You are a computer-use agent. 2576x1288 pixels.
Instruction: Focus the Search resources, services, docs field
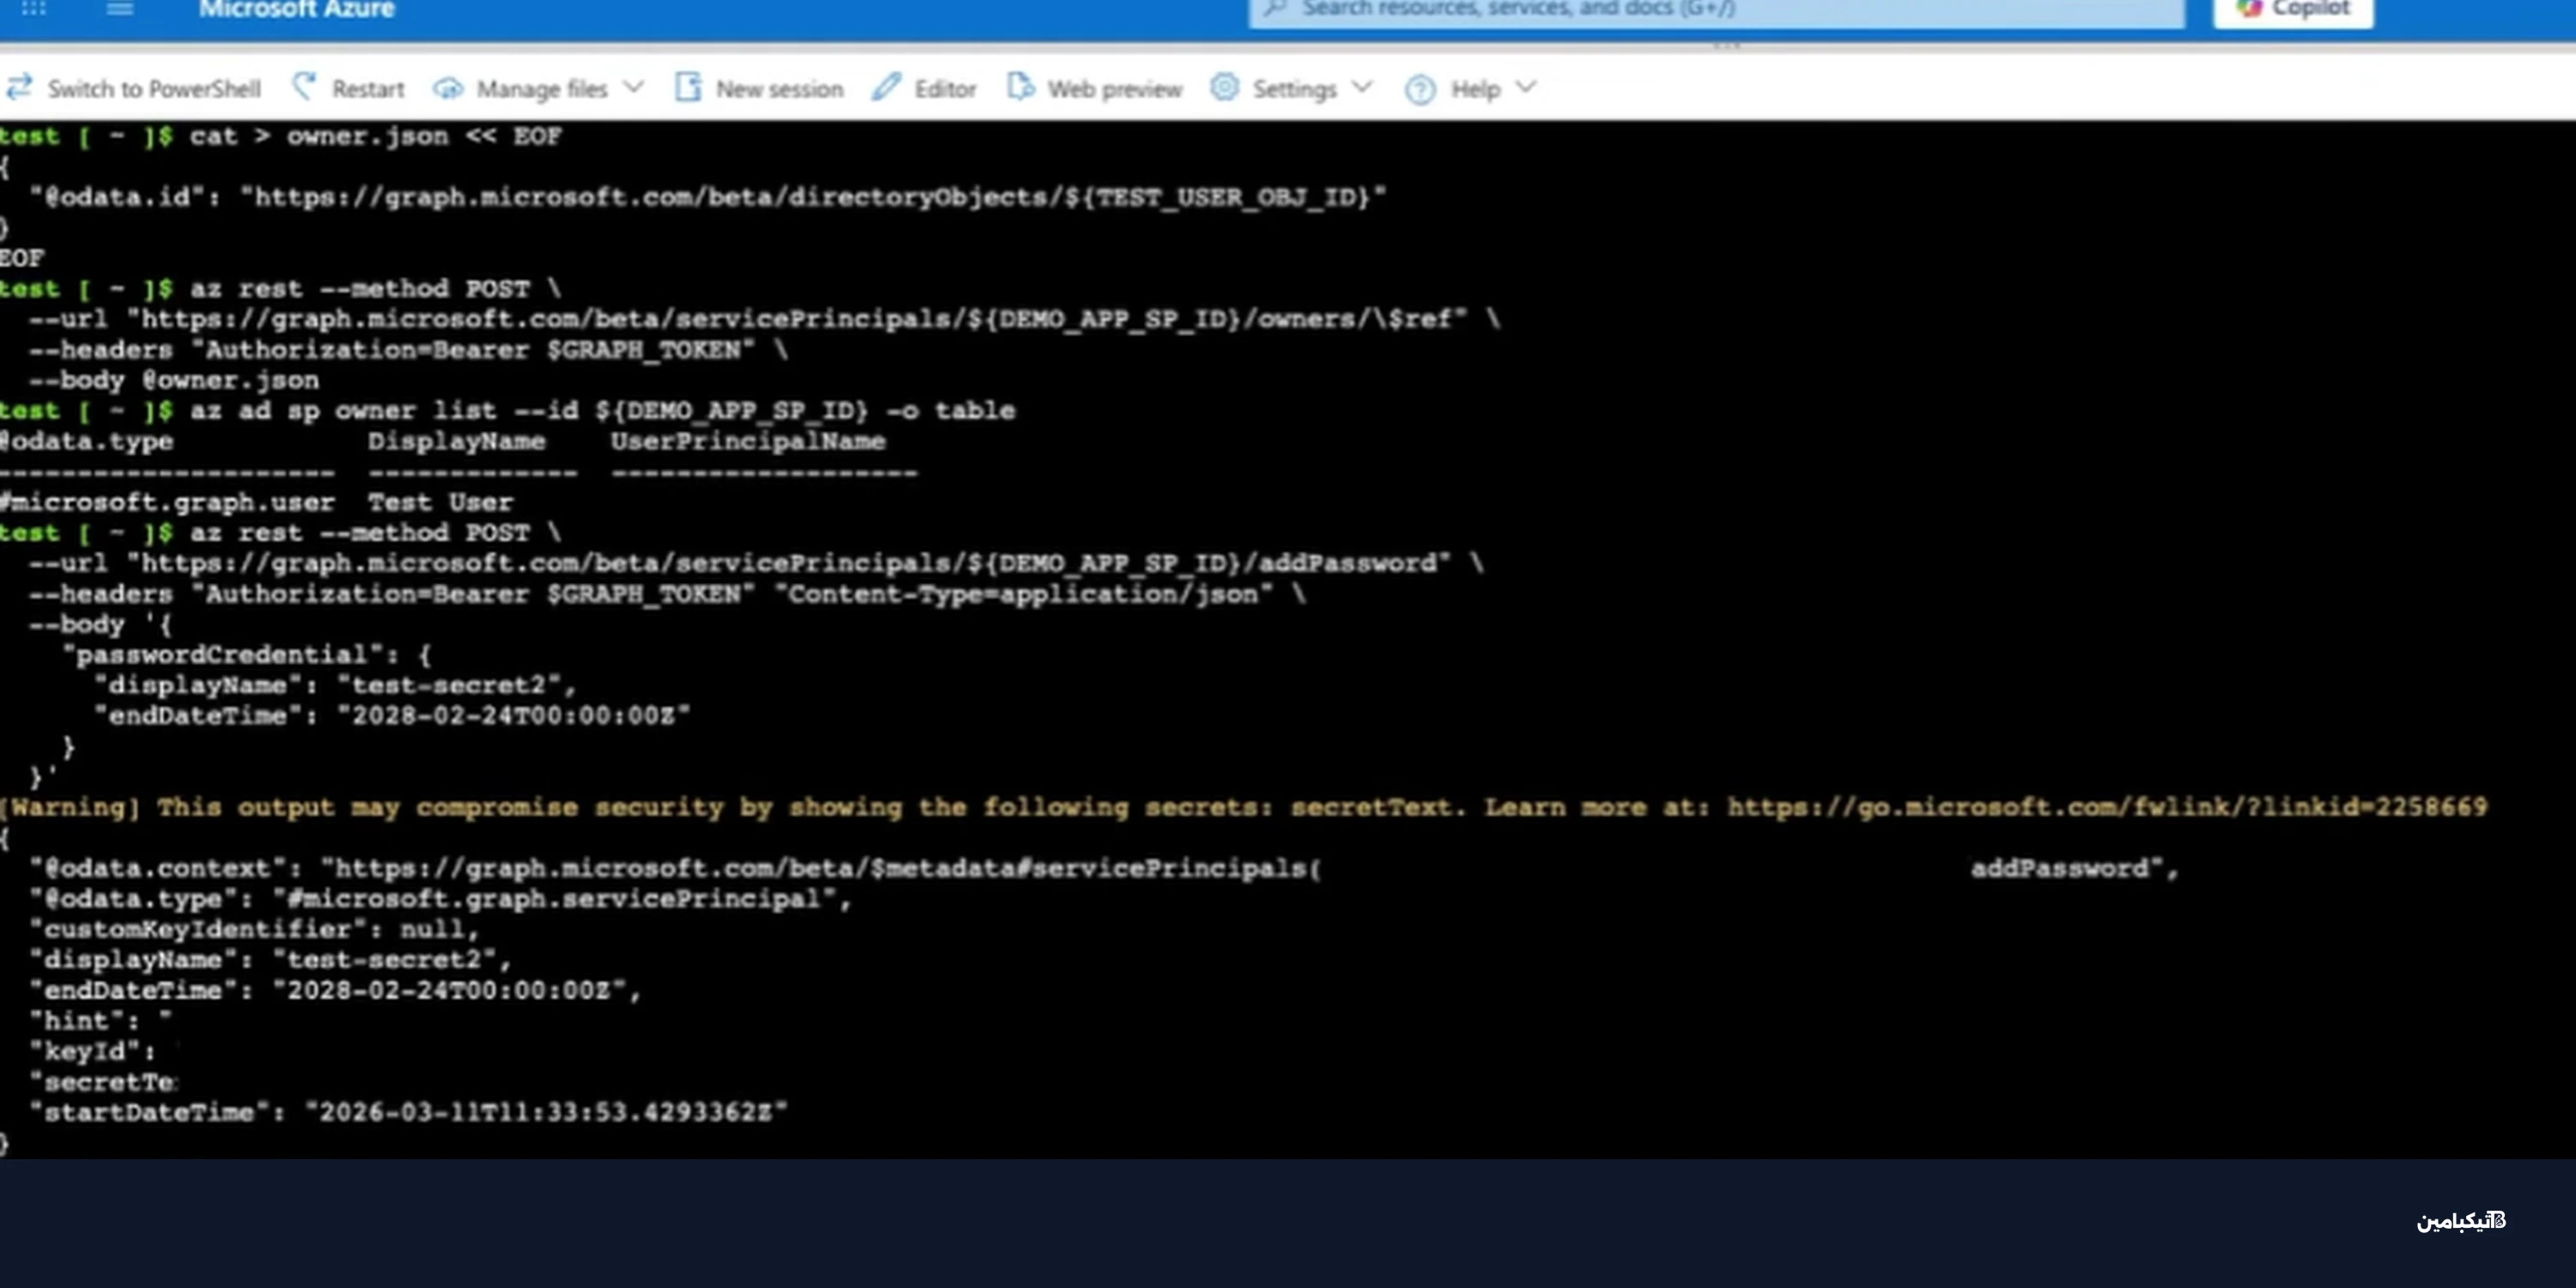coord(1715,10)
